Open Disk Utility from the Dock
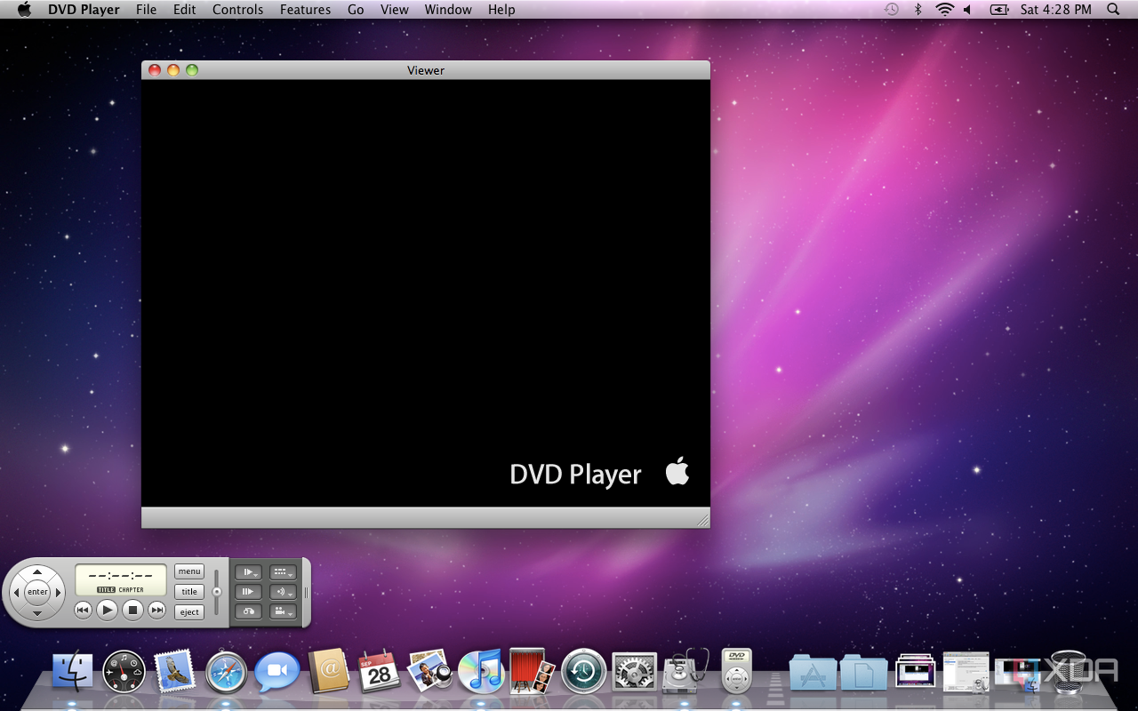The image size is (1138, 711). click(x=685, y=671)
